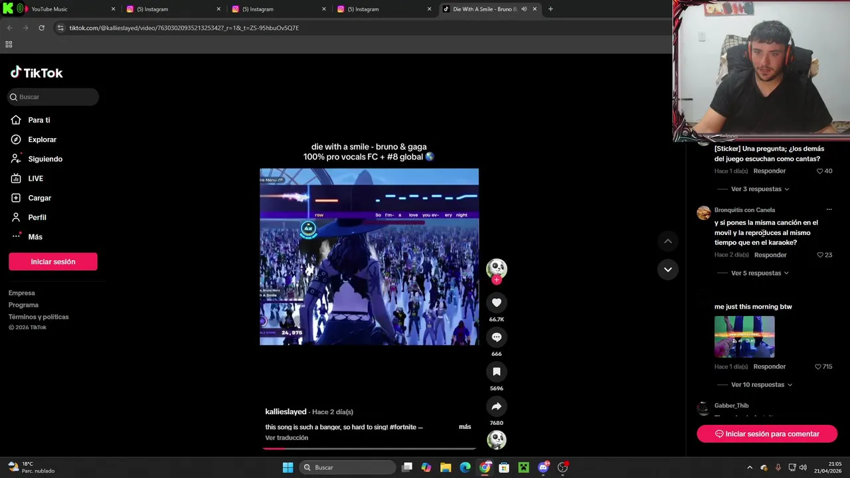Expand video description with 'más'
Screen dimensions: 850x478
(x=465, y=427)
